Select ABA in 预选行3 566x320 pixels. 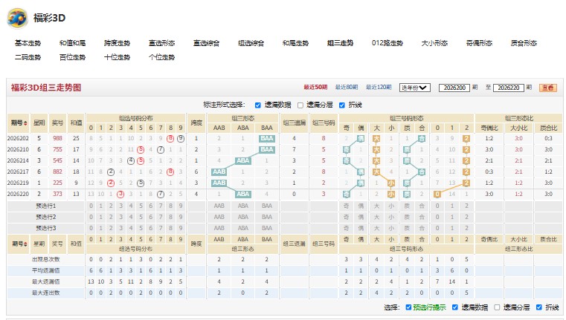(x=243, y=228)
